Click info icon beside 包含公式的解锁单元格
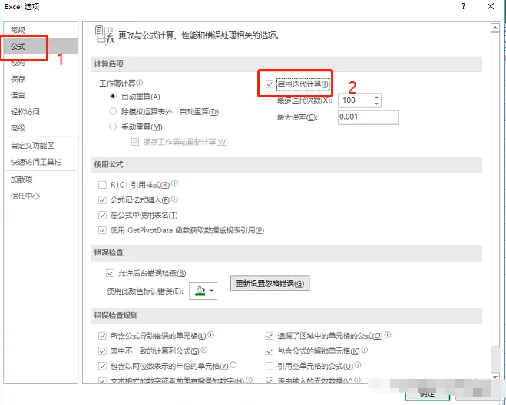This screenshot has width=506, height=405. (365, 350)
